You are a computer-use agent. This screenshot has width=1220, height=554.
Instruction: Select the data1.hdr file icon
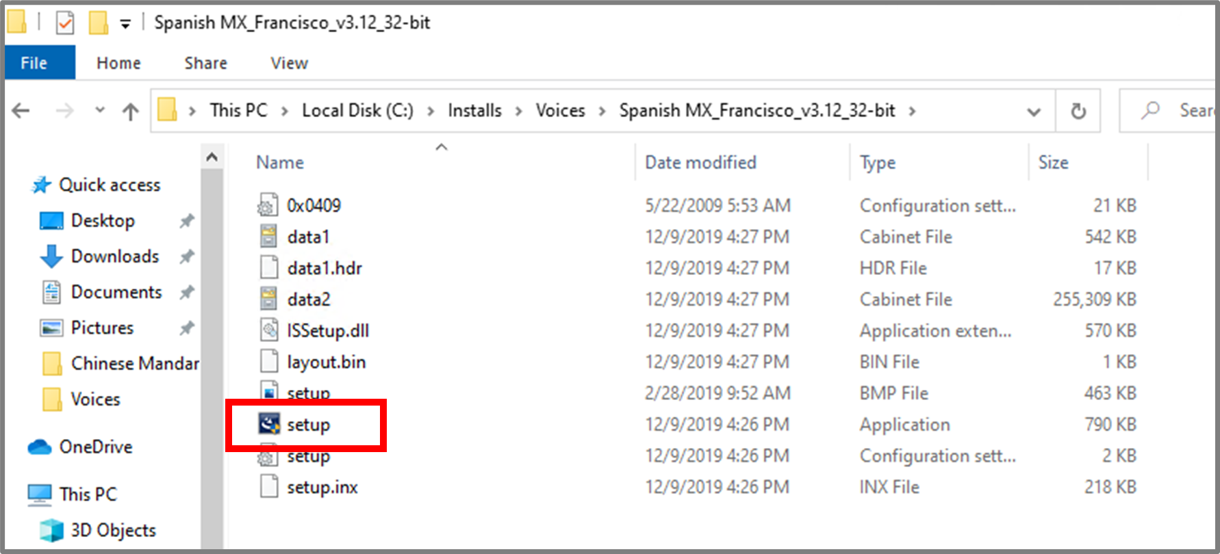pos(269,268)
